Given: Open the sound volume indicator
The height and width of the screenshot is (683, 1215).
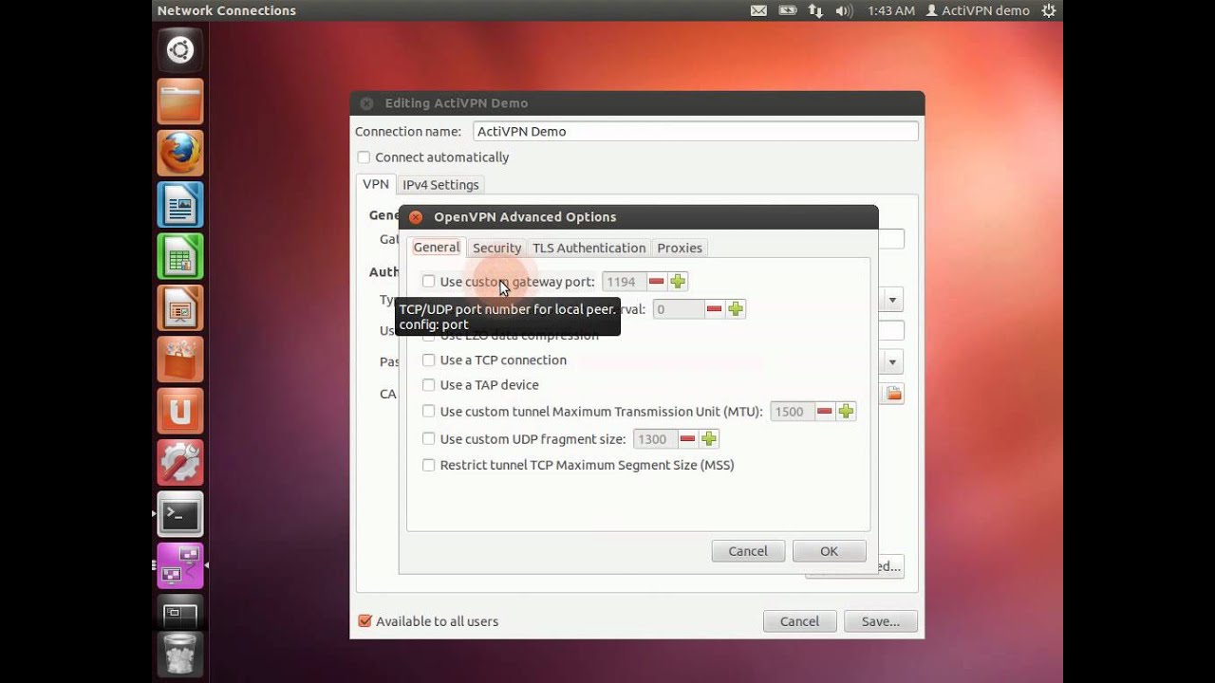Looking at the screenshot, I should (x=844, y=10).
